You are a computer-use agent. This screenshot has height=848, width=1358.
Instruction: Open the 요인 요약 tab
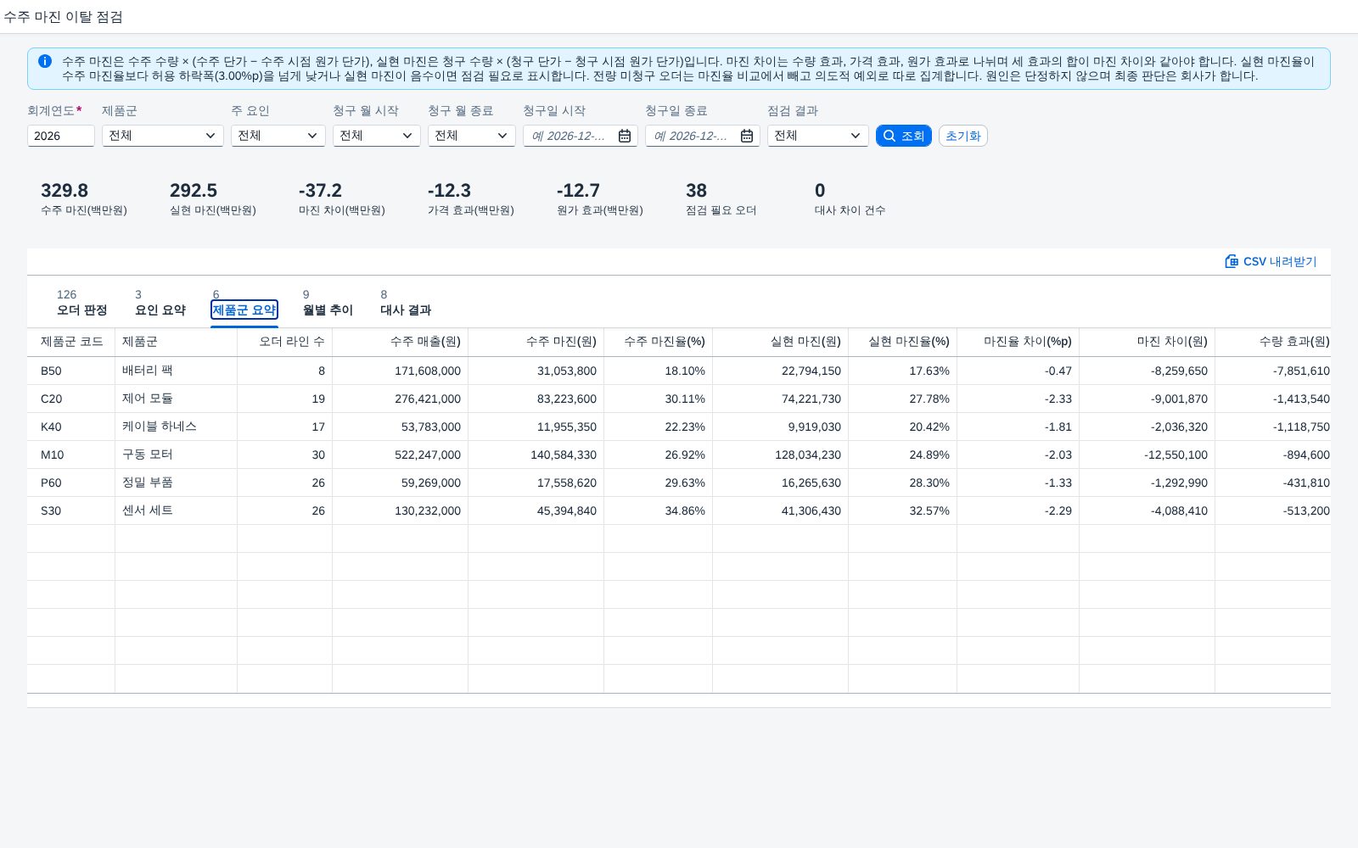(x=160, y=303)
